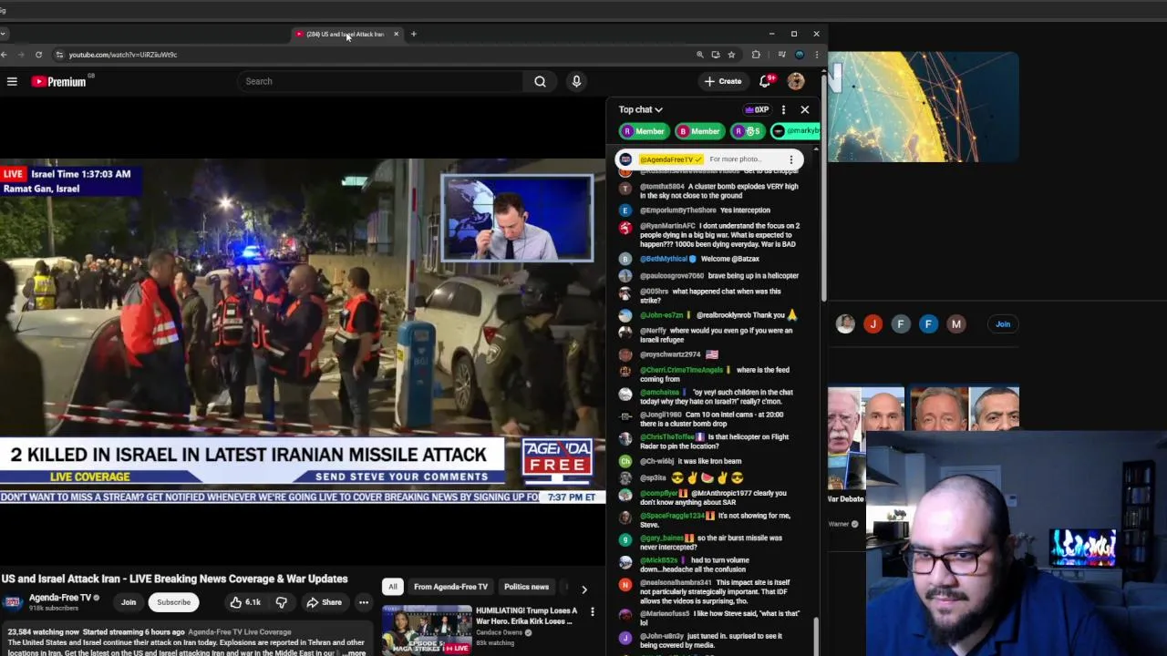The height and width of the screenshot is (656, 1167).
Task: Open a new browser tab
Action: pos(413,34)
